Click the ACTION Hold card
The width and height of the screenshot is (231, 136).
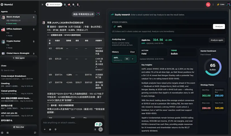[x=154, y=52]
